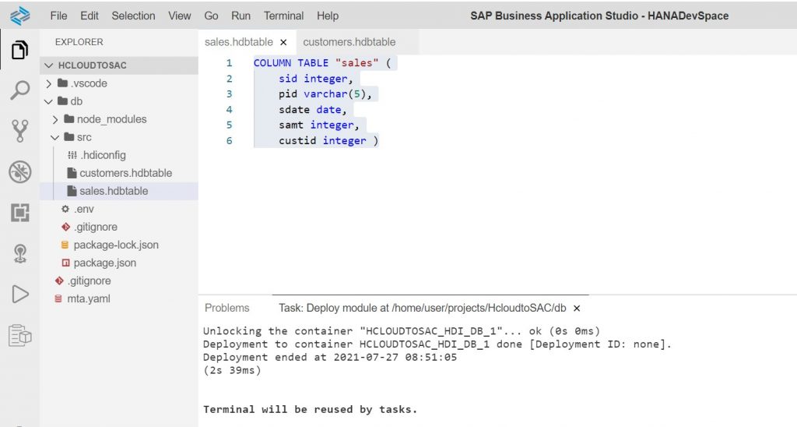797x427 pixels.
Task: Open package.json in the file tree
Action: pos(105,263)
